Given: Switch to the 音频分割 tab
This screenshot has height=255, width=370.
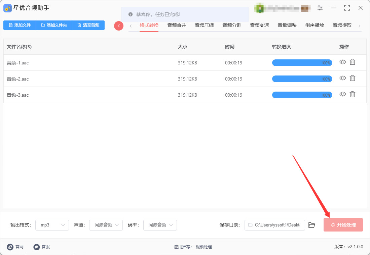Looking at the screenshot, I should pyautogui.click(x=232, y=25).
